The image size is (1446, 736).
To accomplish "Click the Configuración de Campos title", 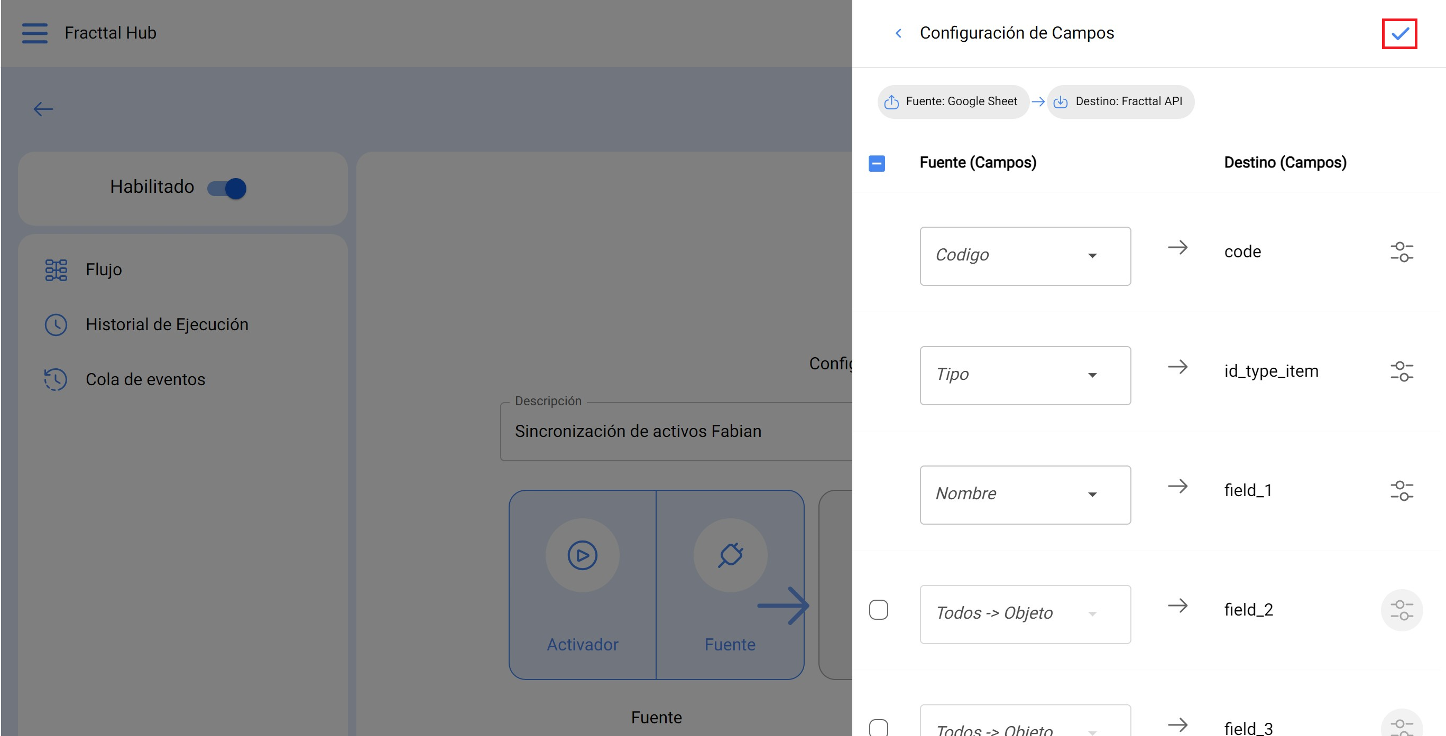I will (x=1017, y=33).
